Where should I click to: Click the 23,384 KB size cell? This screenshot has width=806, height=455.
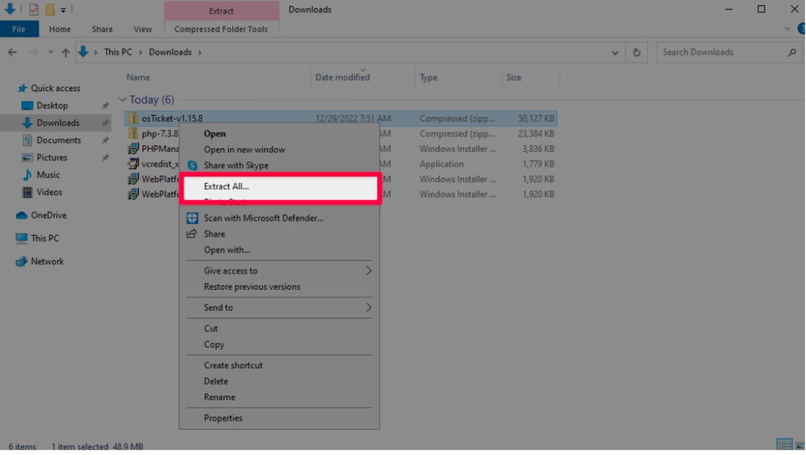tap(537, 134)
